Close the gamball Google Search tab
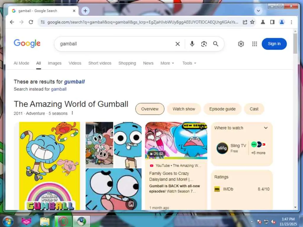Image resolution: width=303 pixels, height=227 pixels. pos(74,11)
